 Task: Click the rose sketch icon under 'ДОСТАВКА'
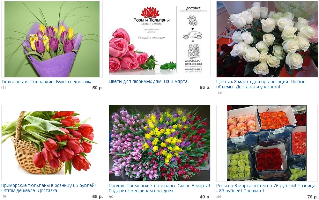click(192, 20)
